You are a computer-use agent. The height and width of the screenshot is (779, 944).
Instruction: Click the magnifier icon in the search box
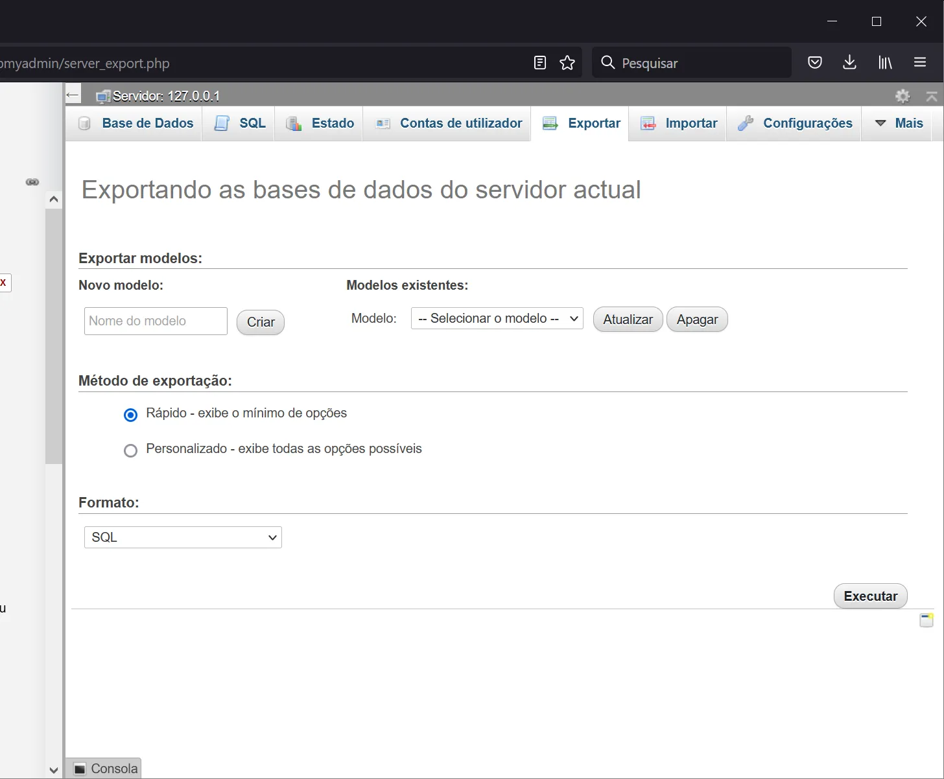click(x=608, y=62)
